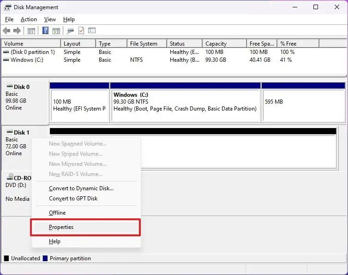Select Offline from the context menu
Screen dimensions: 348x275
[x=57, y=213]
